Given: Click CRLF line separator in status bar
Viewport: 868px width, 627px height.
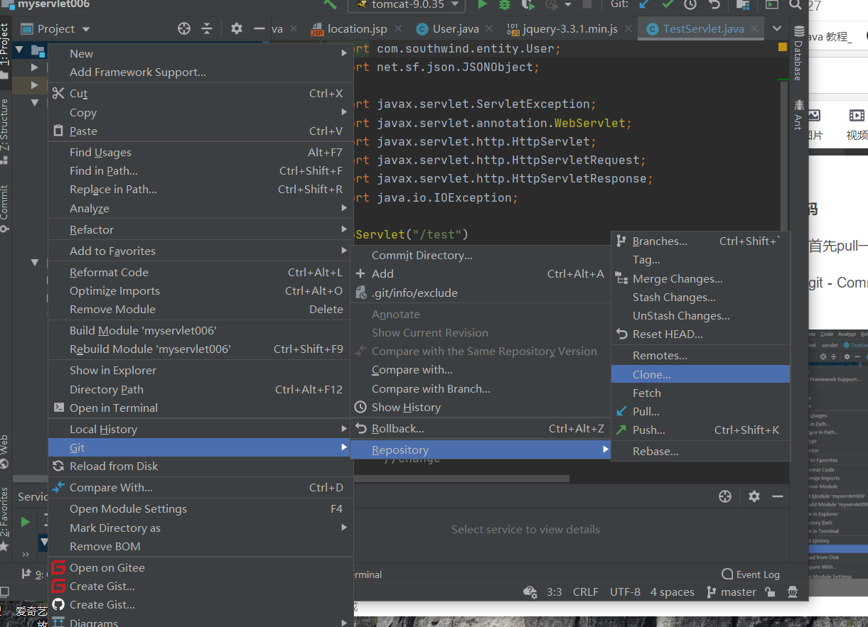Looking at the screenshot, I should [x=586, y=591].
